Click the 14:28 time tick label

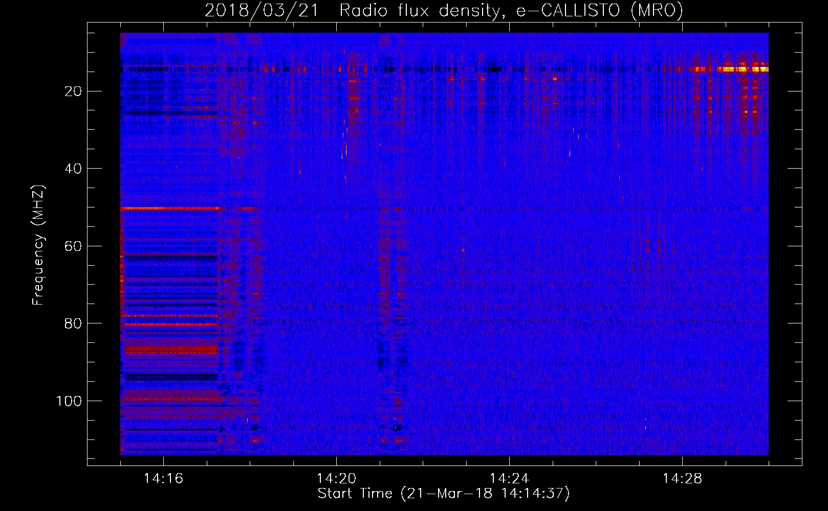tap(682, 479)
